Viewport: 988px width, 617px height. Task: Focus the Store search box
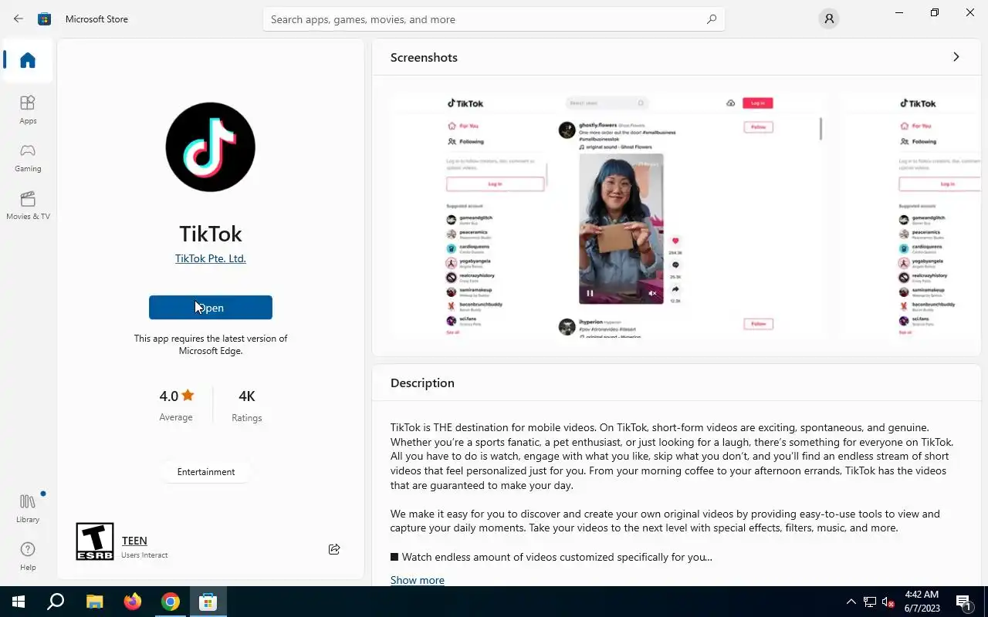(494, 19)
